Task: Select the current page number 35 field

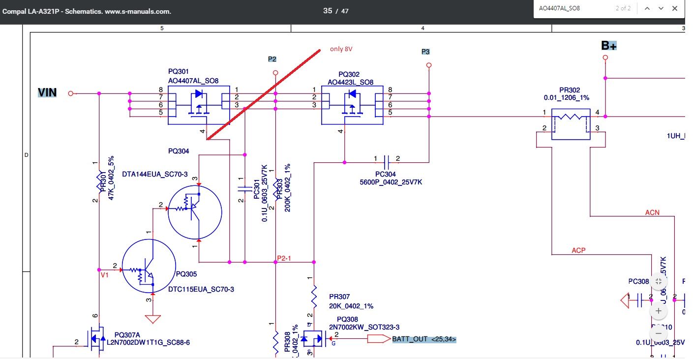Action: pyautogui.click(x=328, y=11)
